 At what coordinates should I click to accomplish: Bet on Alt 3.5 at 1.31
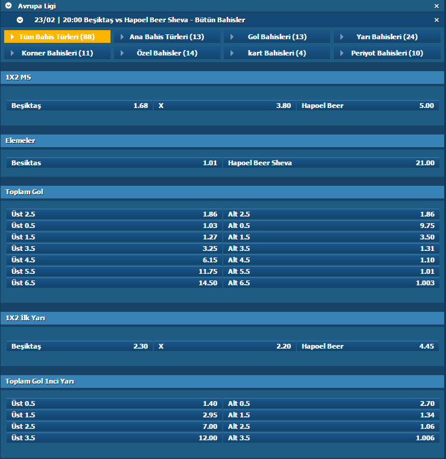331,248
